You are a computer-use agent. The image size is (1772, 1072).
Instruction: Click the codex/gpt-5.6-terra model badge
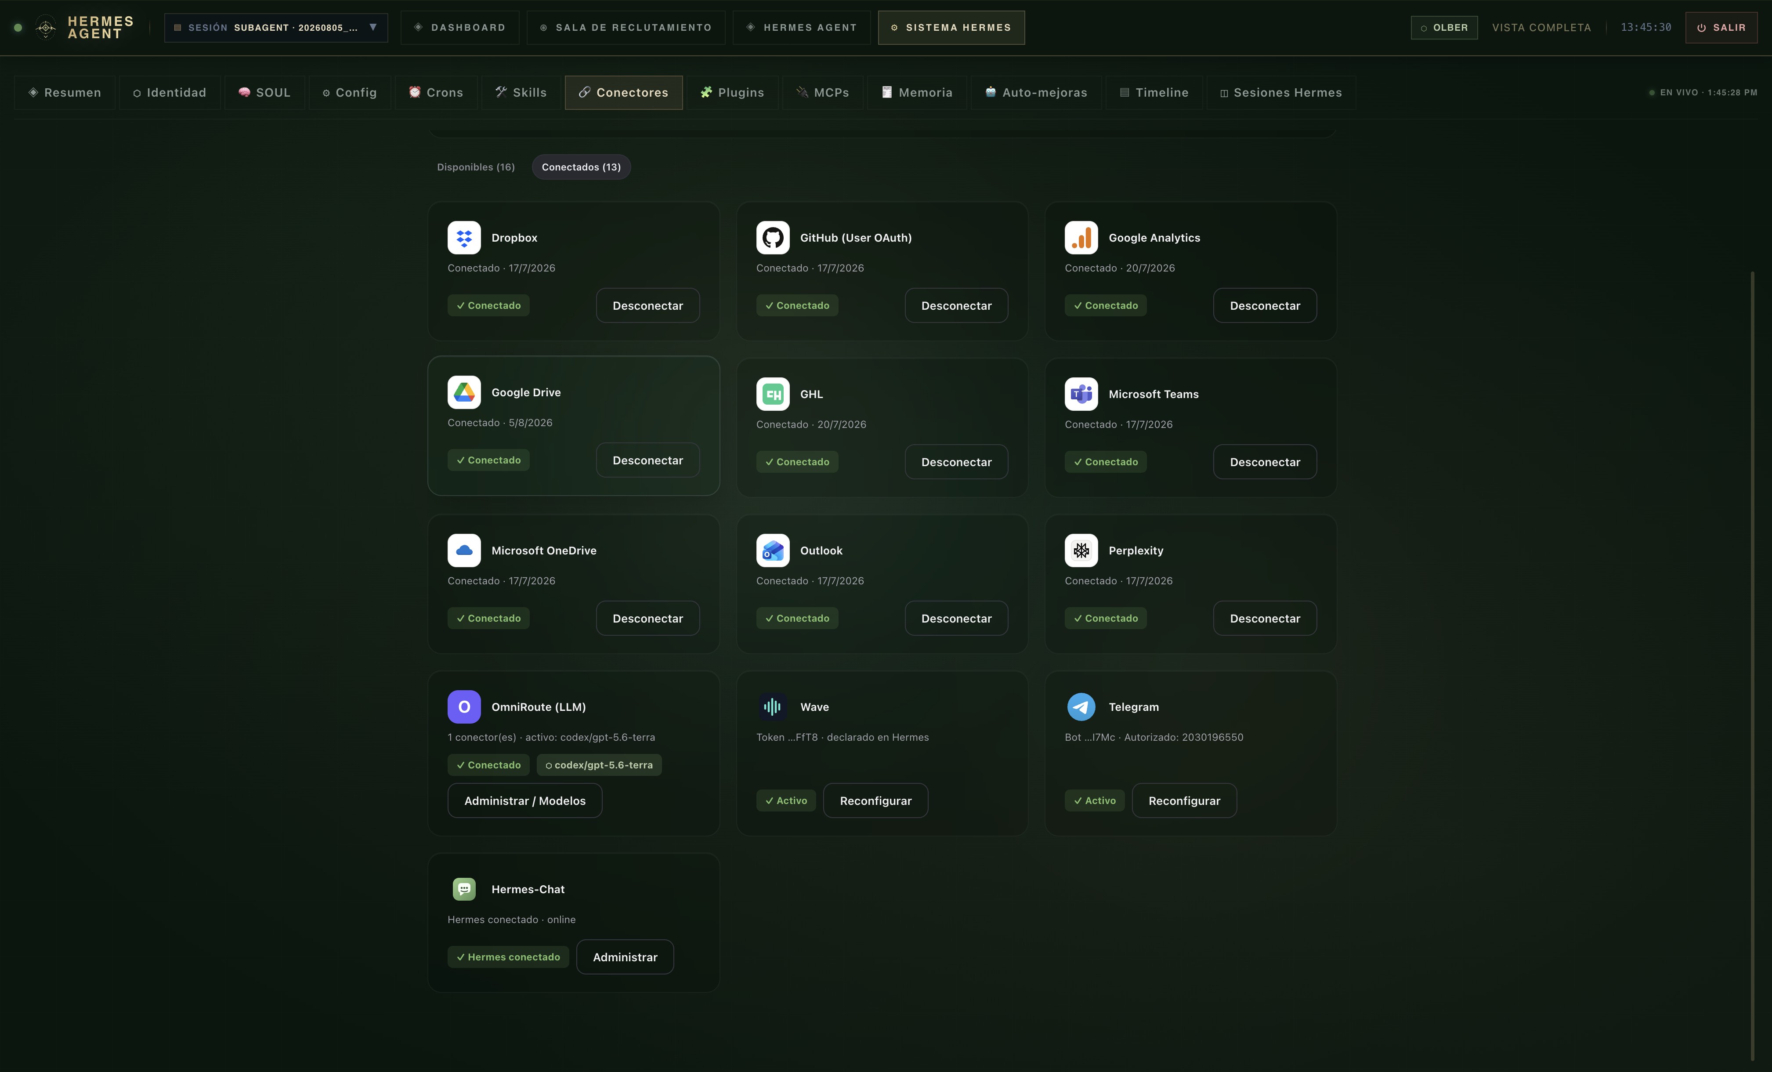point(599,765)
